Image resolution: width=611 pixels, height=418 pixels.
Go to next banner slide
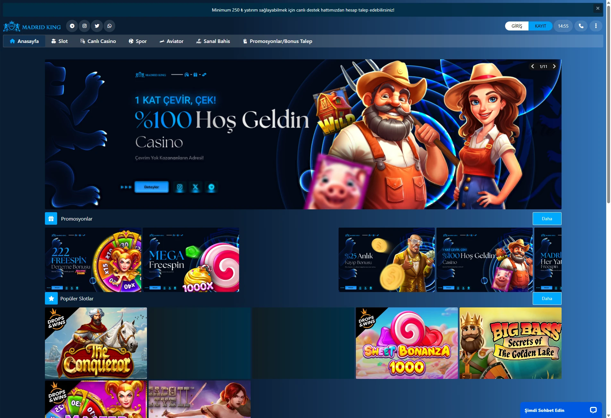pyautogui.click(x=554, y=66)
